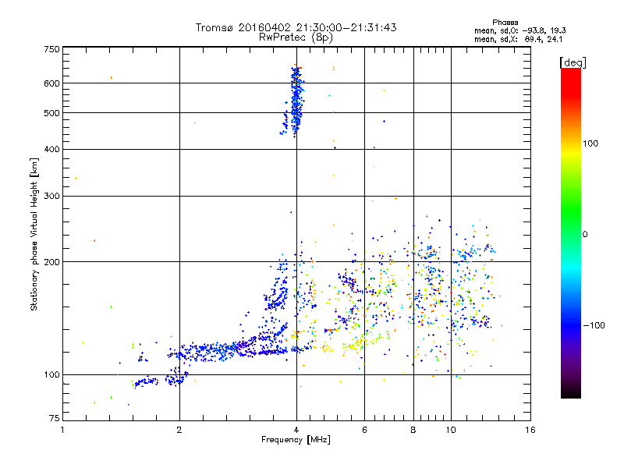Viewport: 624px width, 468px height.
Task: Click the x-axis label '16'
Action: [530, 430]
